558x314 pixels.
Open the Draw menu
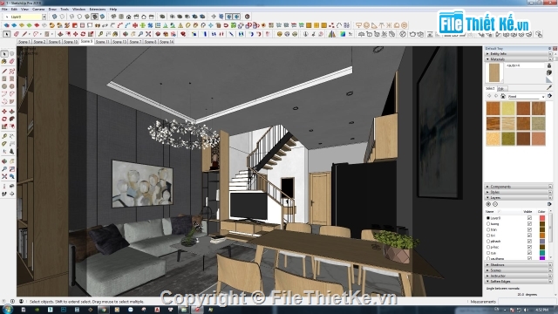[x=52, y=10]
